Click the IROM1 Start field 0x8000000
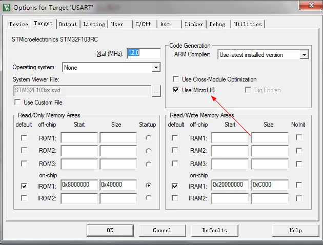The height and width of the screenshot is (245, 323). 79,185
